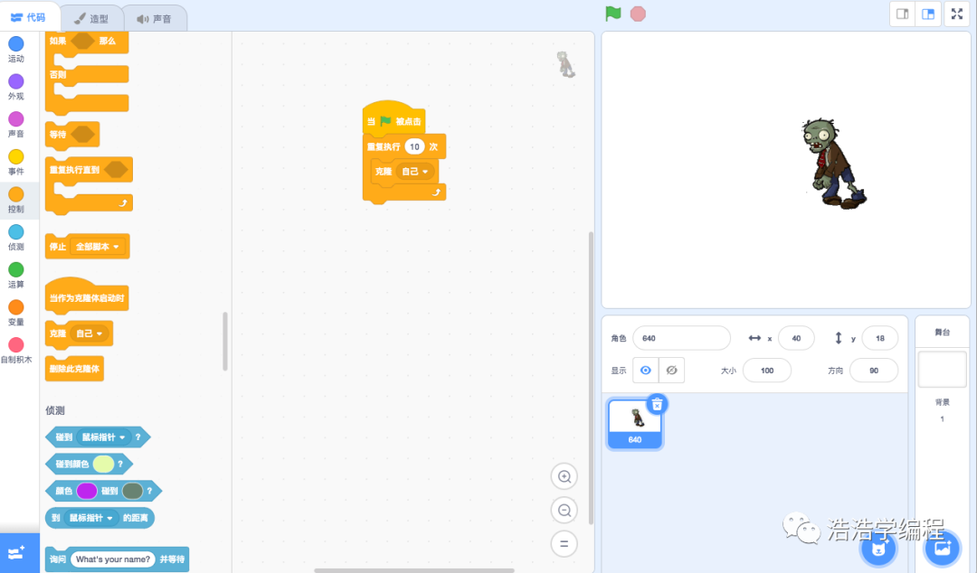The height and width of the screenshot is (573, 977).
Task: Show the sprite with eye icon
Action: (x=646, y=370)
